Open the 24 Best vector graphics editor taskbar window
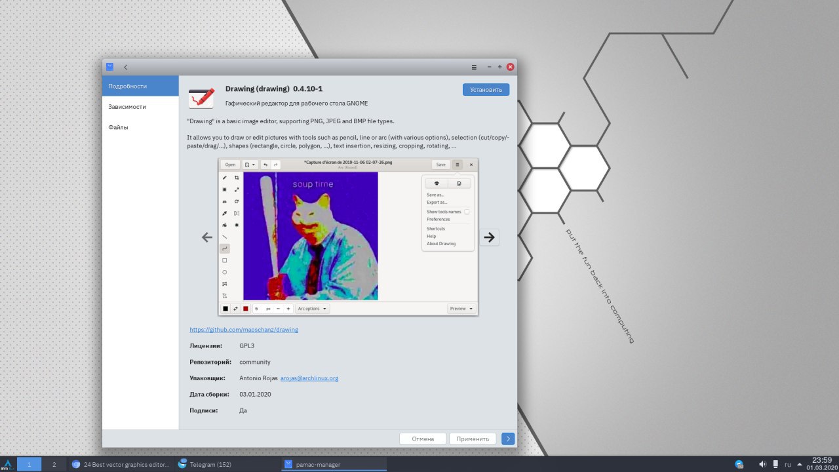The image size is (839, 472). (x=120, y=464)
